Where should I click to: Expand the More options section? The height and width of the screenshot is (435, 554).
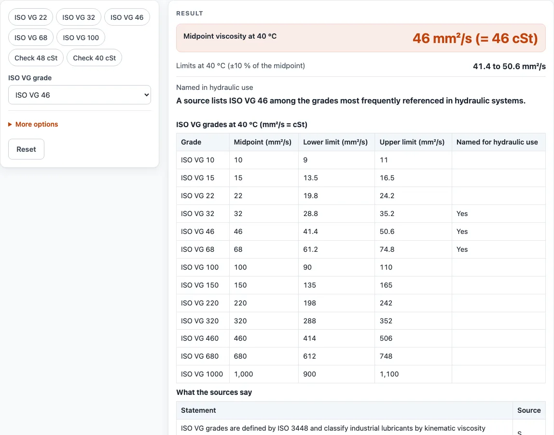[33, 124]
